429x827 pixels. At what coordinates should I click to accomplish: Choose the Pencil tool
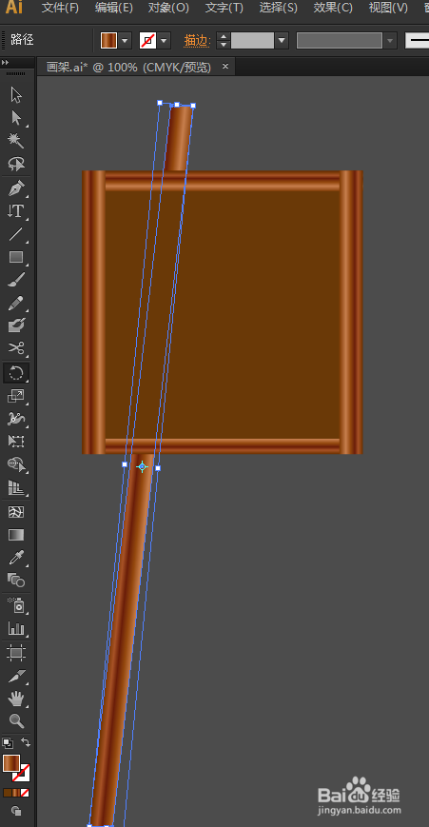tap(16, 303)
